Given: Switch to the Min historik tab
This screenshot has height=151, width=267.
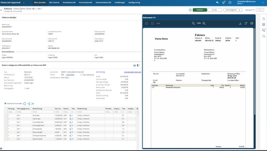Looking at the screenshot, I should pos(55,2).
